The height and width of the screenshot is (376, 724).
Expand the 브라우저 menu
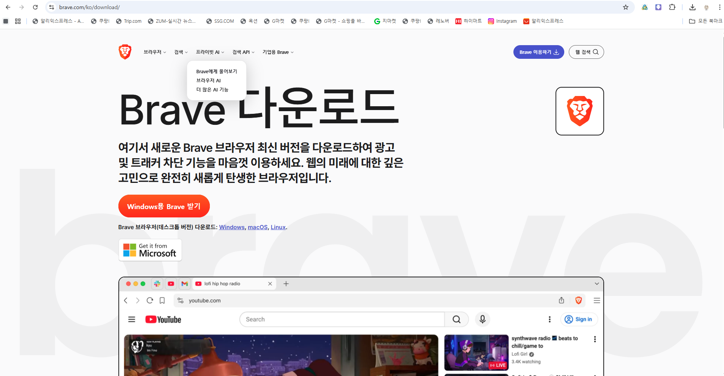[155, 52]
